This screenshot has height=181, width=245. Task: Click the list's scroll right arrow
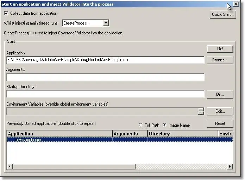point(230,166)
